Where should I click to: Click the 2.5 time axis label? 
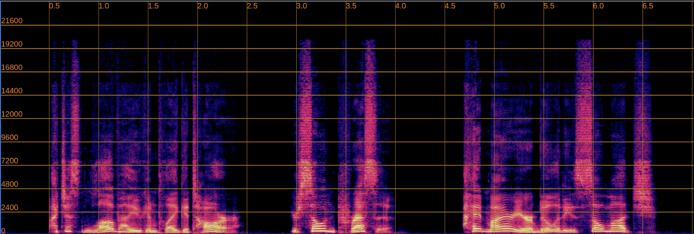click(253, 6)
